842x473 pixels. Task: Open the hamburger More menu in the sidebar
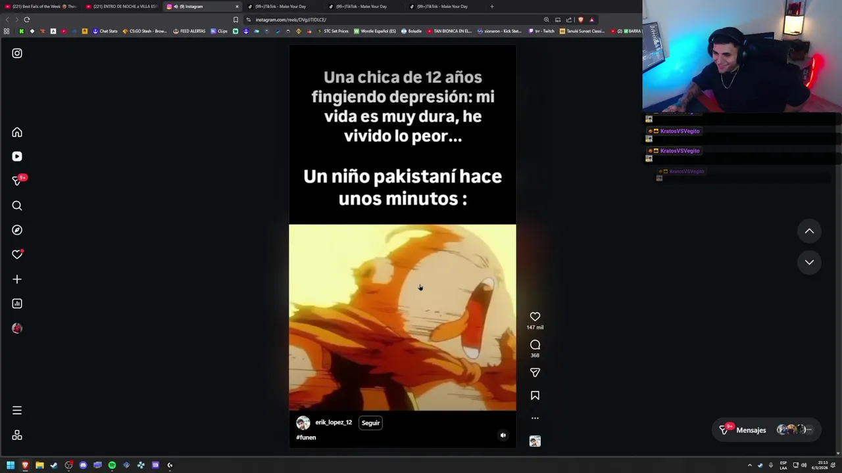17,411
